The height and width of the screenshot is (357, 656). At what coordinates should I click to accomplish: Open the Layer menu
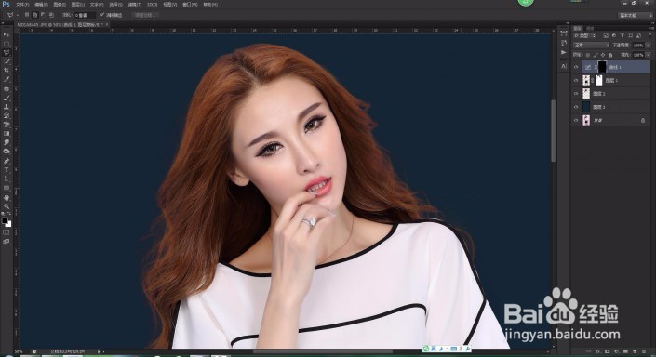(78, 4)
